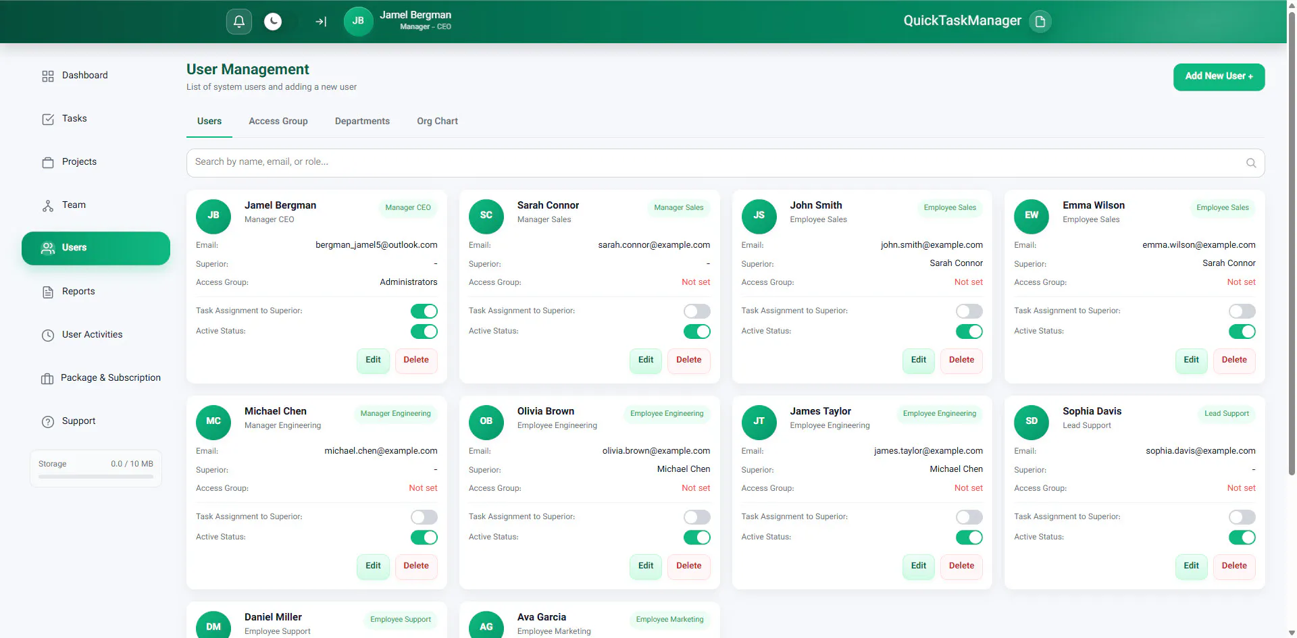Click the QuickTaskManager title text
This screenshot has height=638, width=1297.
click(x=962, y=21)
